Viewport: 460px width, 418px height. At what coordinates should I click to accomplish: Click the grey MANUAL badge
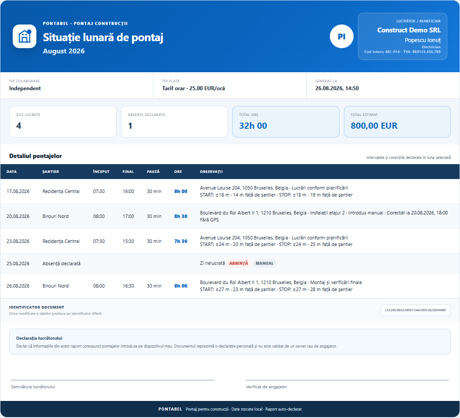click(264, 263)
